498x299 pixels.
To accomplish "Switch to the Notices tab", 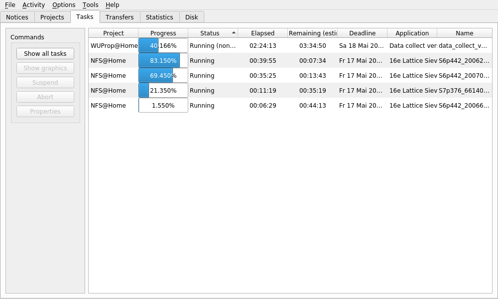I will click(x=17, y=17).
